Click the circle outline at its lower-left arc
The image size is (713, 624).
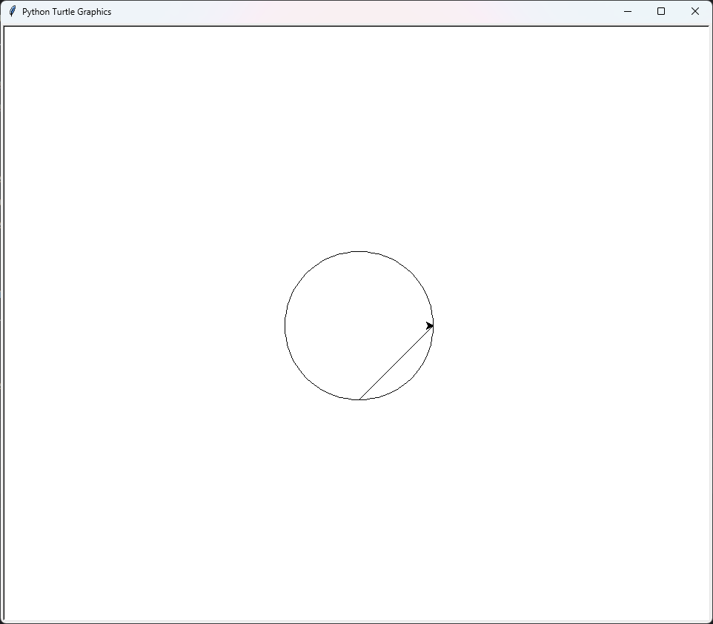tap(307, 378)
